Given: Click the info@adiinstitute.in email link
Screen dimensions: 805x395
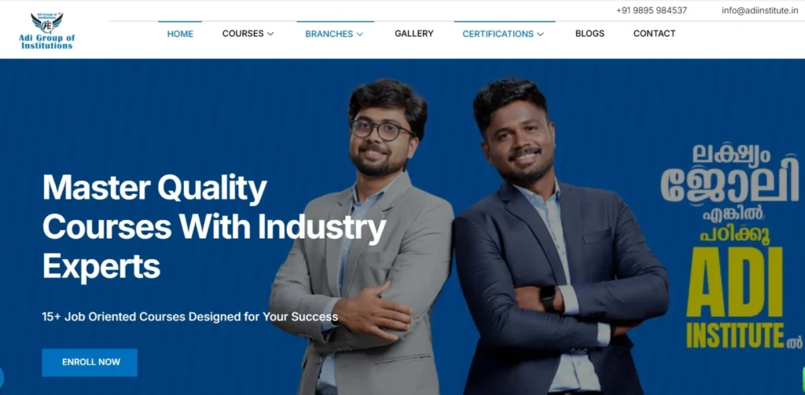Looking at the screenshot, I should [760, 10].
